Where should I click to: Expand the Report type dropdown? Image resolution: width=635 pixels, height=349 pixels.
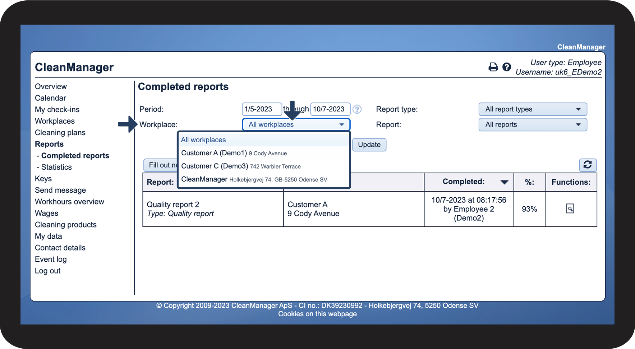click(533, 109)
